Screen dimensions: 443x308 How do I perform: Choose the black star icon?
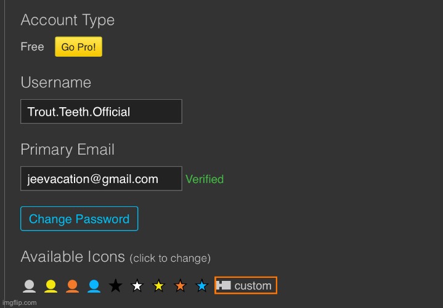coord(115,286)
